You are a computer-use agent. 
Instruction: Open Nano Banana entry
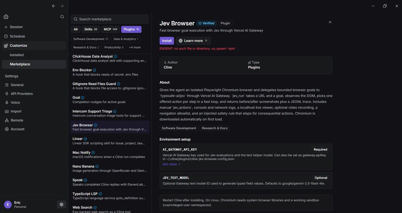click(x=110, y=168)
